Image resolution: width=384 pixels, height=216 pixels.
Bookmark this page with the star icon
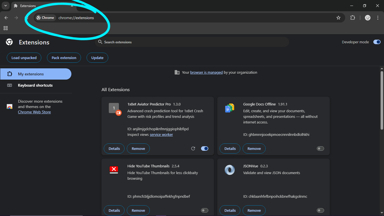click(338, 18)
